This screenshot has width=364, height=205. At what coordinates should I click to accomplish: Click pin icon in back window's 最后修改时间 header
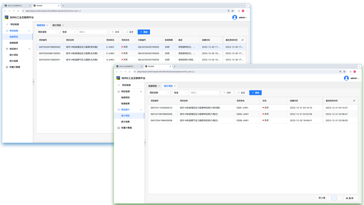pyautogui.click(x=242, y=40)
